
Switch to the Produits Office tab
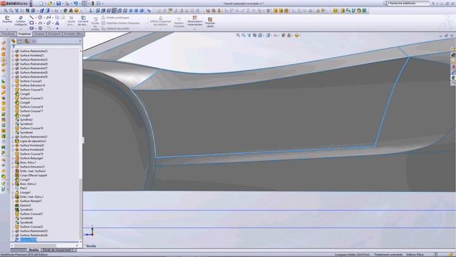[x=73, y=34]
